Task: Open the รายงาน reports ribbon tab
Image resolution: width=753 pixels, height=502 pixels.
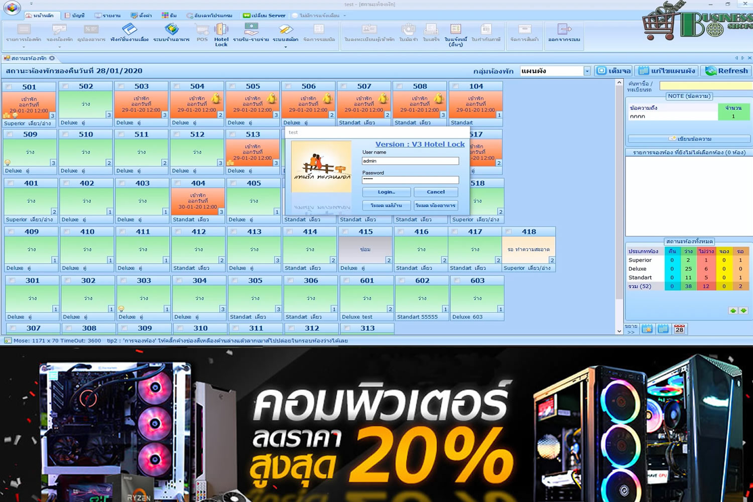Action: [108, 16]
